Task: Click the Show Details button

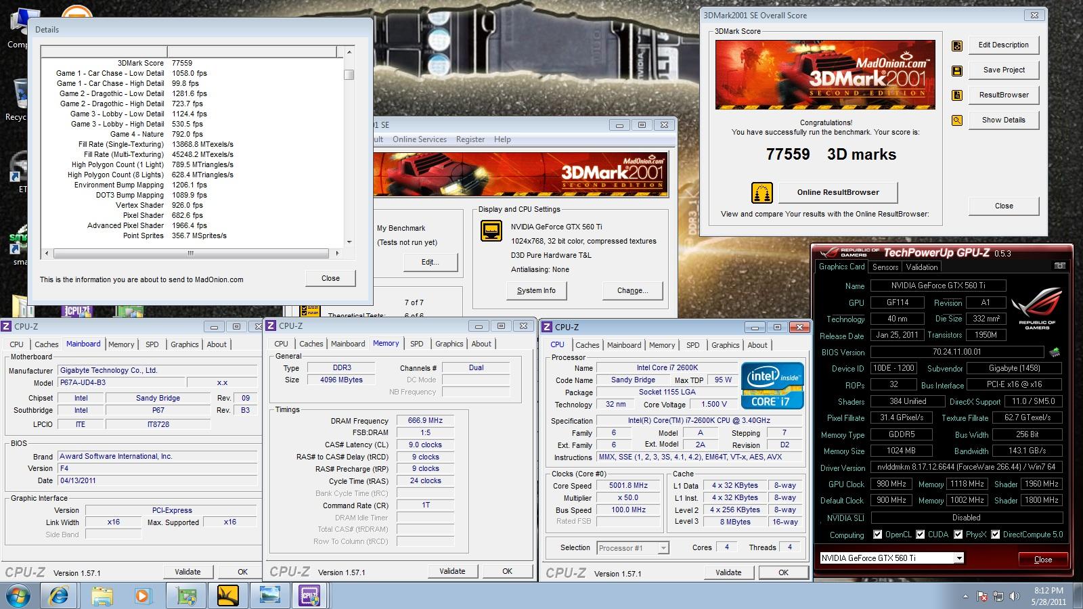Action: pos(1003,120)
